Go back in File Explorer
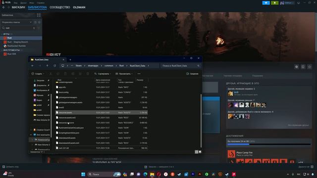 (33, 66)
